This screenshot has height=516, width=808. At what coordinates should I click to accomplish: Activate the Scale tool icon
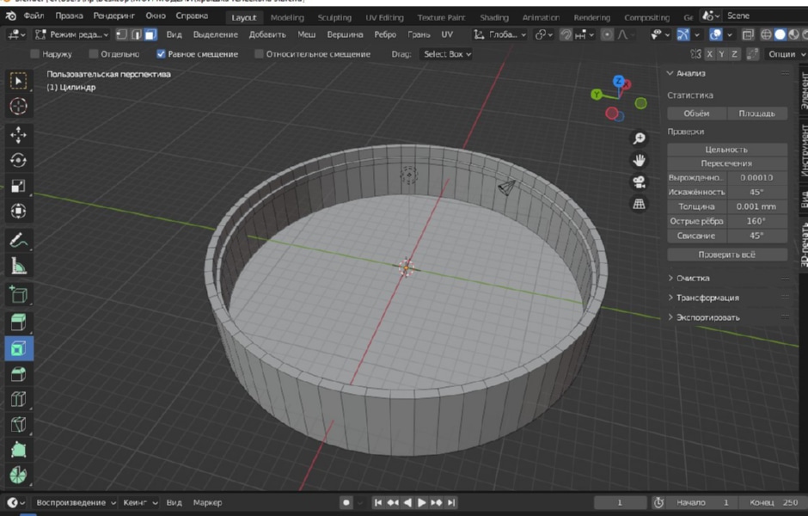pos(19,186)
